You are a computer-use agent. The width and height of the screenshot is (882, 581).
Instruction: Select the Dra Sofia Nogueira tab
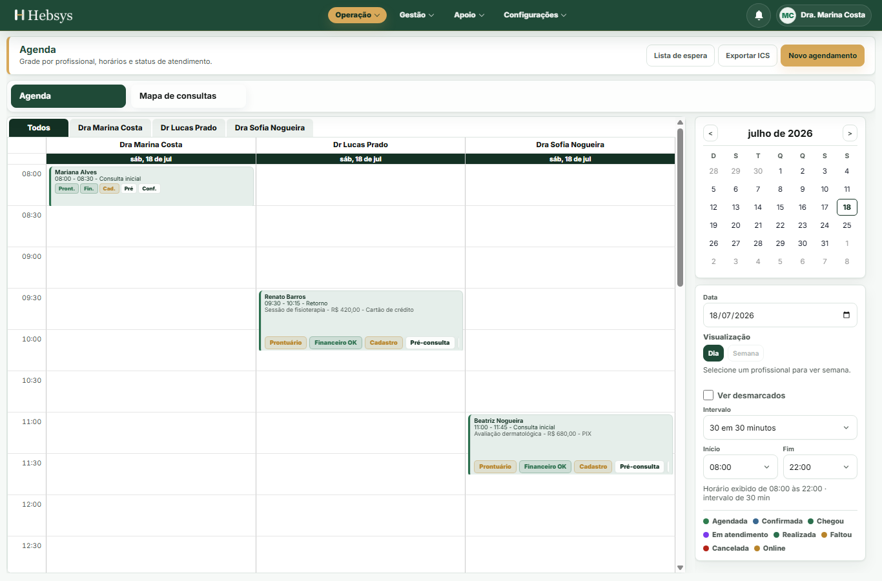pos(270,128)
